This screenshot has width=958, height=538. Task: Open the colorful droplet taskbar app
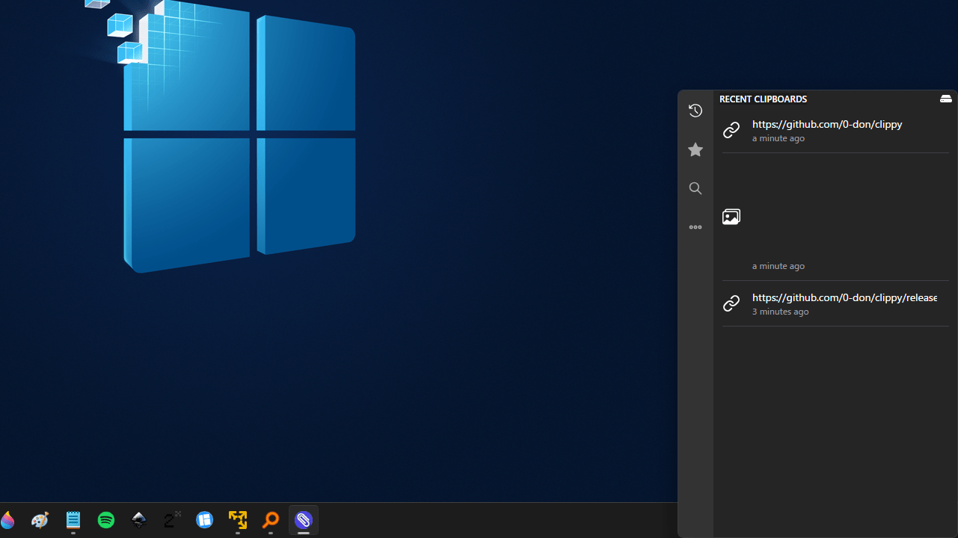click(7, 520)
